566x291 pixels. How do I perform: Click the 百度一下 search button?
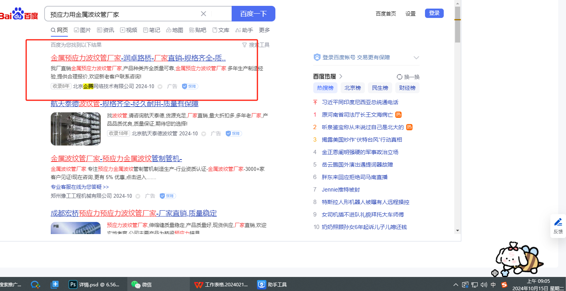pos(253,14)
